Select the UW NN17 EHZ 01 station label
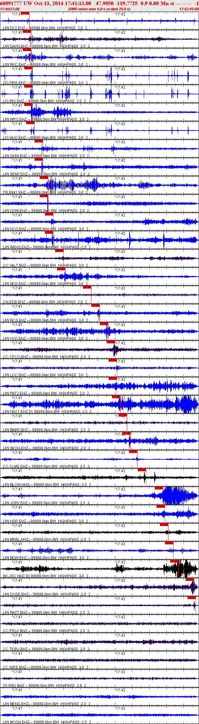This screenshot has height=724, width=199. (18, 412)
